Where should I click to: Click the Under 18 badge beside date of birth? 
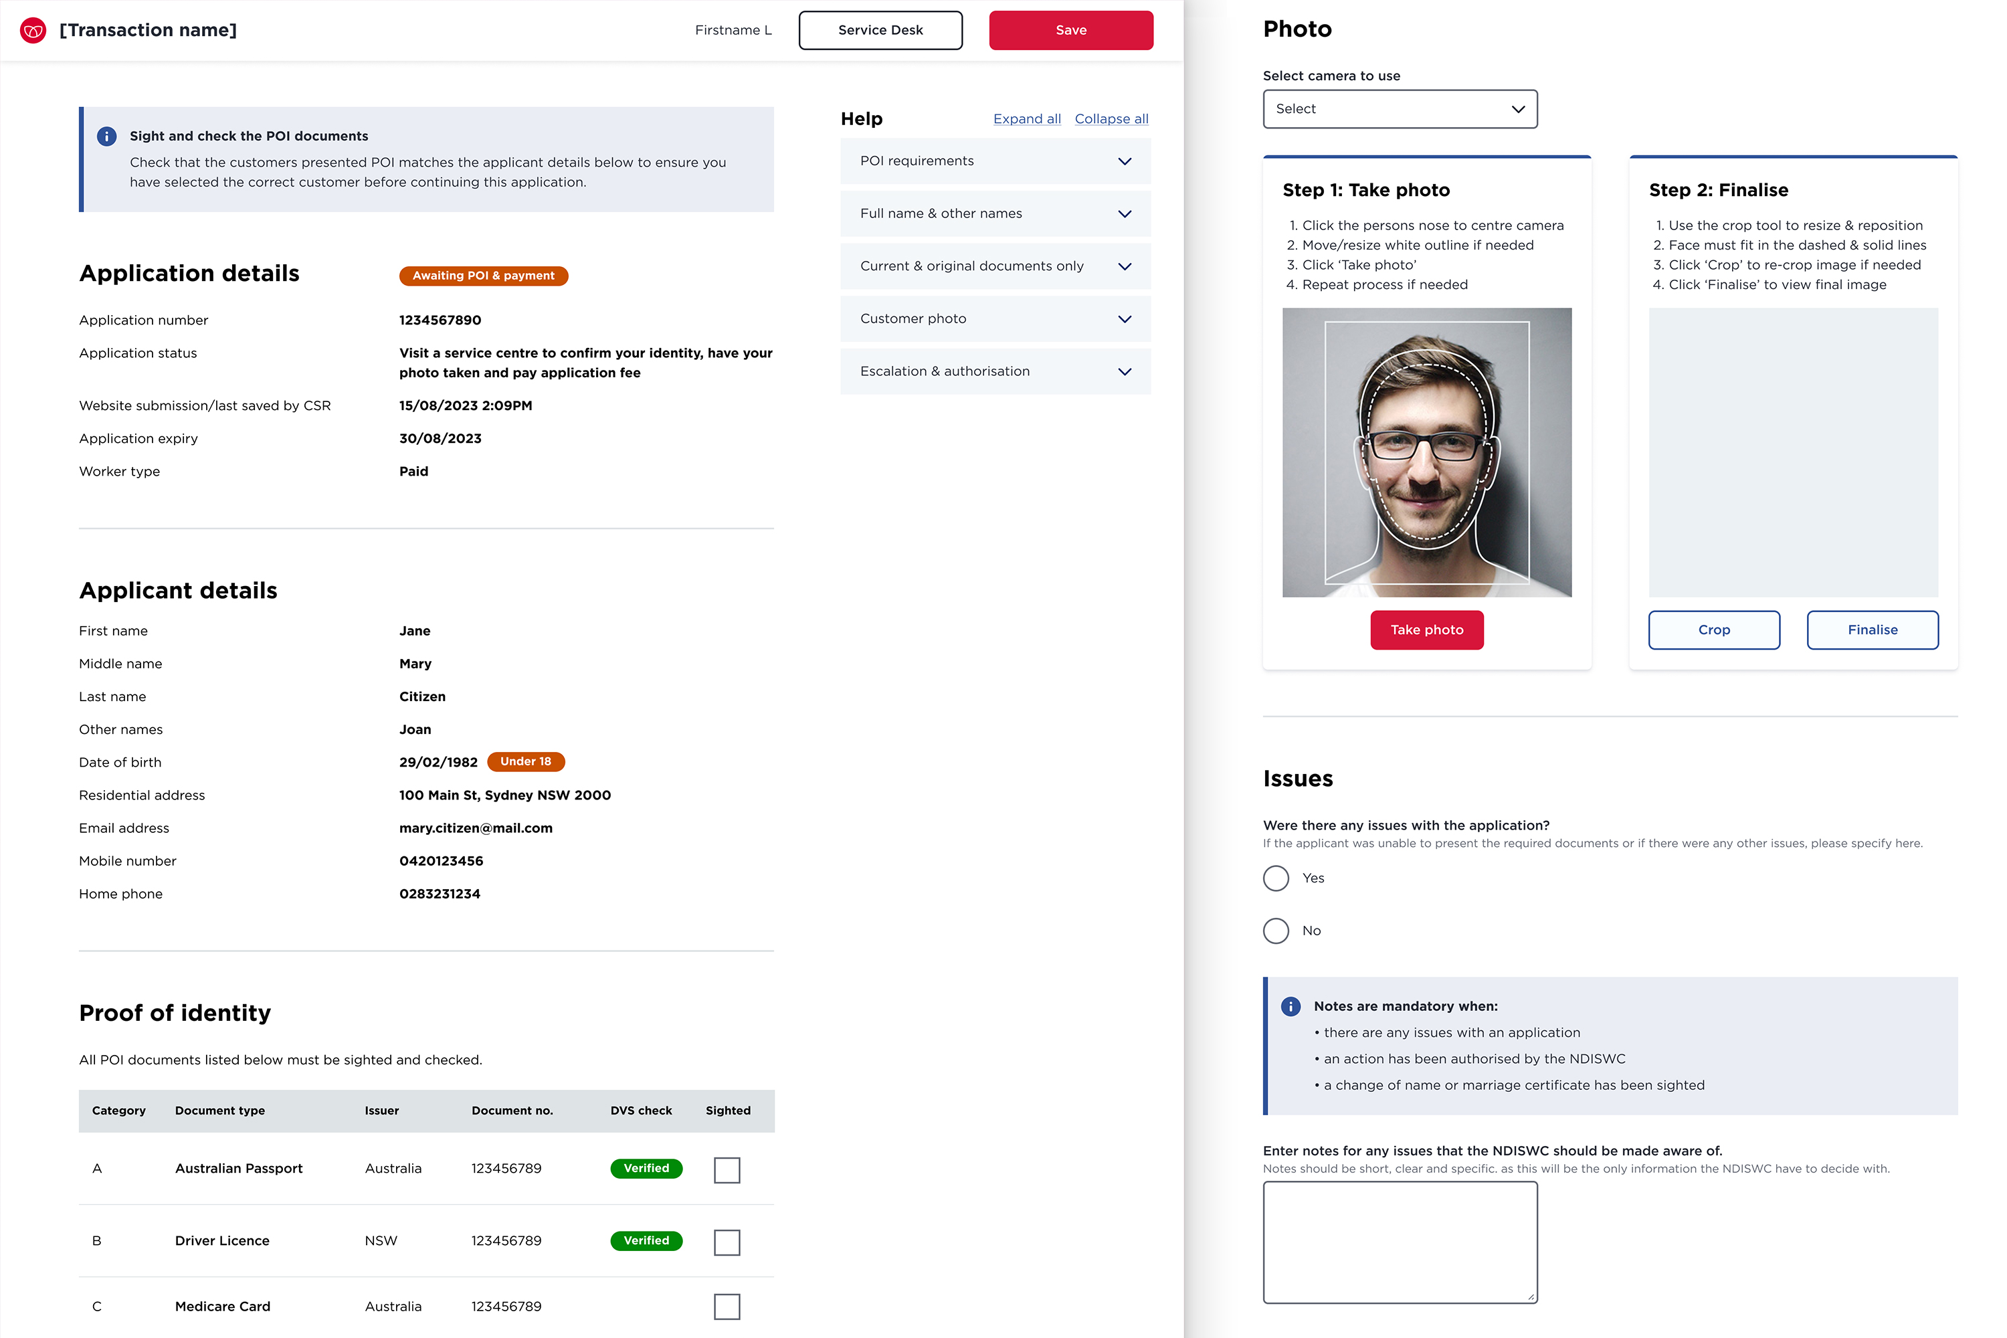526,762
